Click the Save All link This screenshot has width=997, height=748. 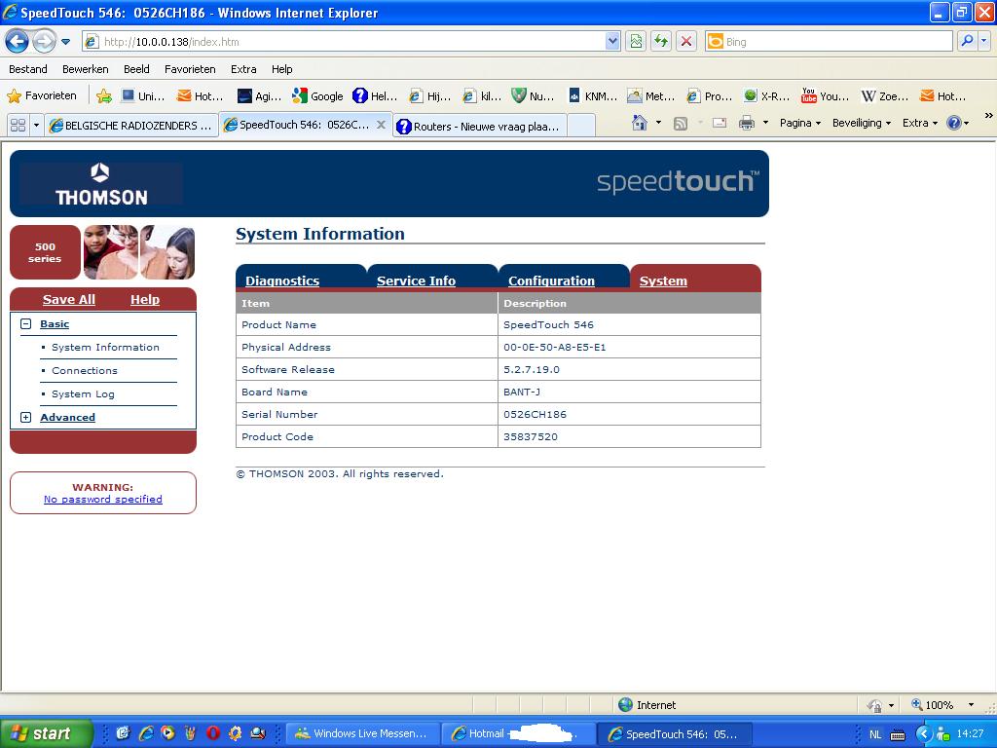pos(69,300)
